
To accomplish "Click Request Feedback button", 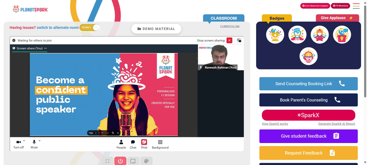I will pos(309,153).
